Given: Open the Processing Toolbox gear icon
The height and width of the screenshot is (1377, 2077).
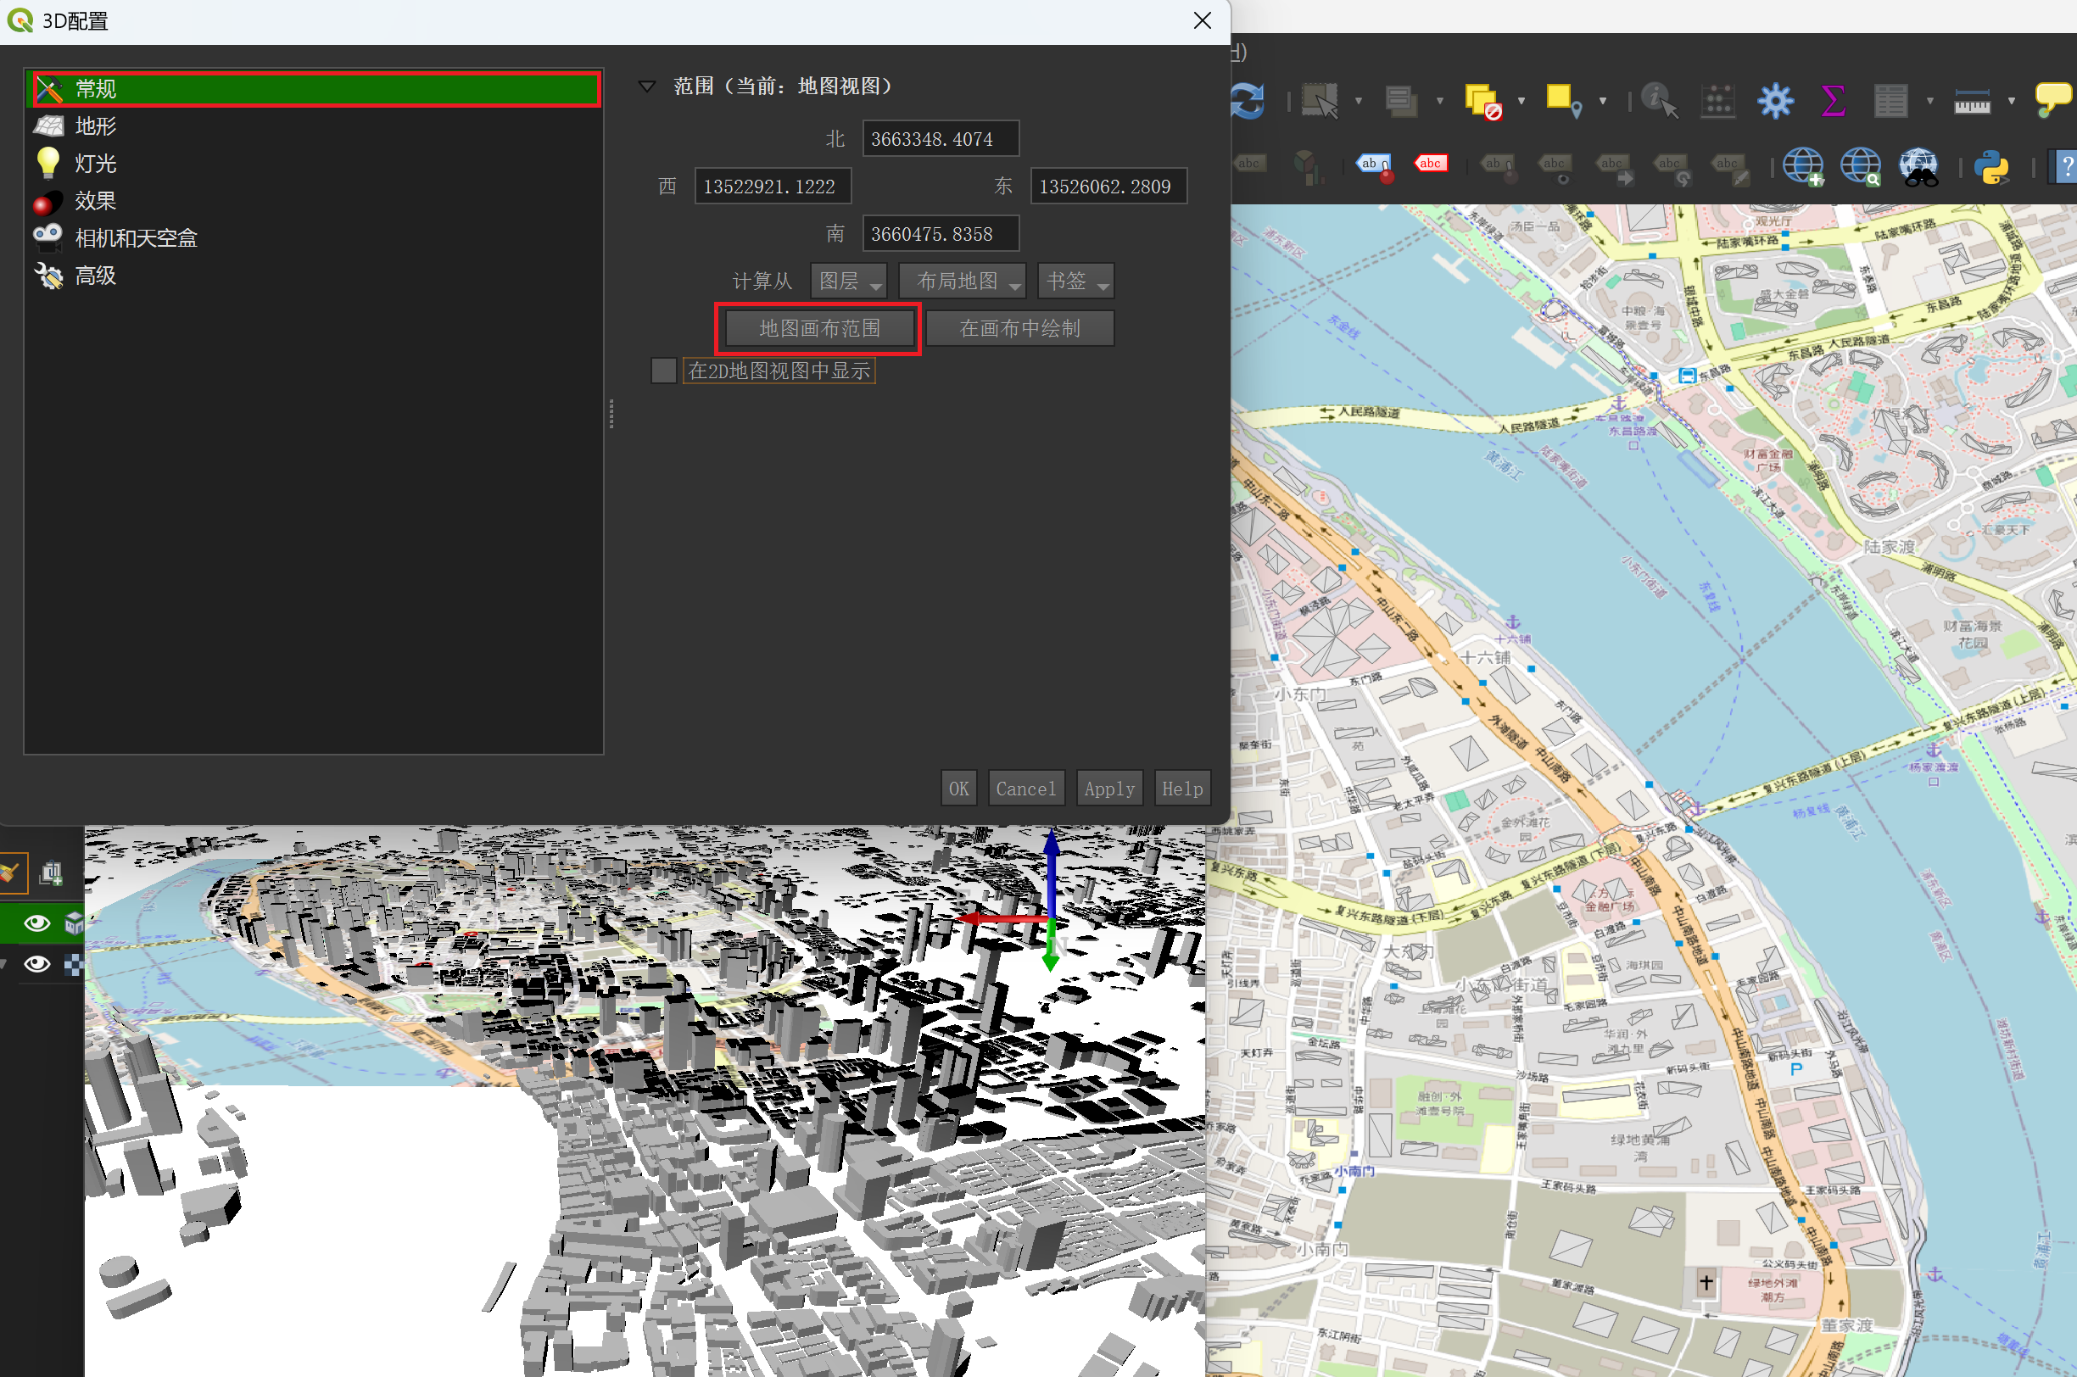Looking at the screenshot, I should tap(1775, 101).
